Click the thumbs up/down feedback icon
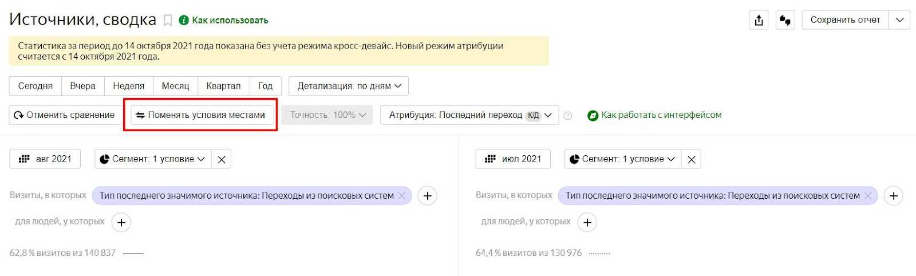 tap(785, 20)
